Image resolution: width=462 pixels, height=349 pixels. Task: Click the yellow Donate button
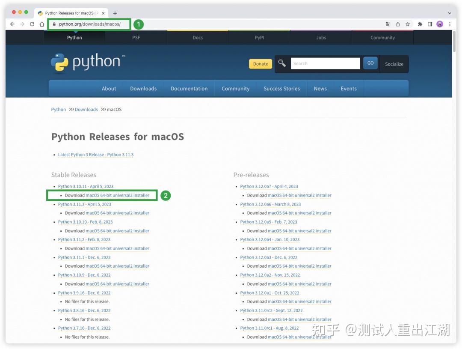tap(260, 63)
